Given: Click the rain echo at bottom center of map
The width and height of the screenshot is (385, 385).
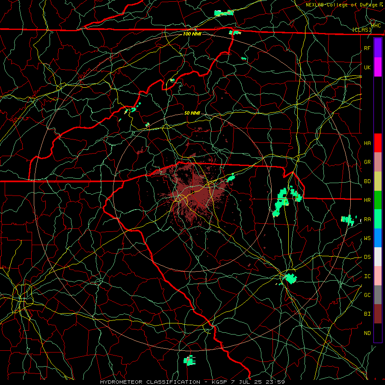Looking at the screenshot, I should [x=190, y=361].
